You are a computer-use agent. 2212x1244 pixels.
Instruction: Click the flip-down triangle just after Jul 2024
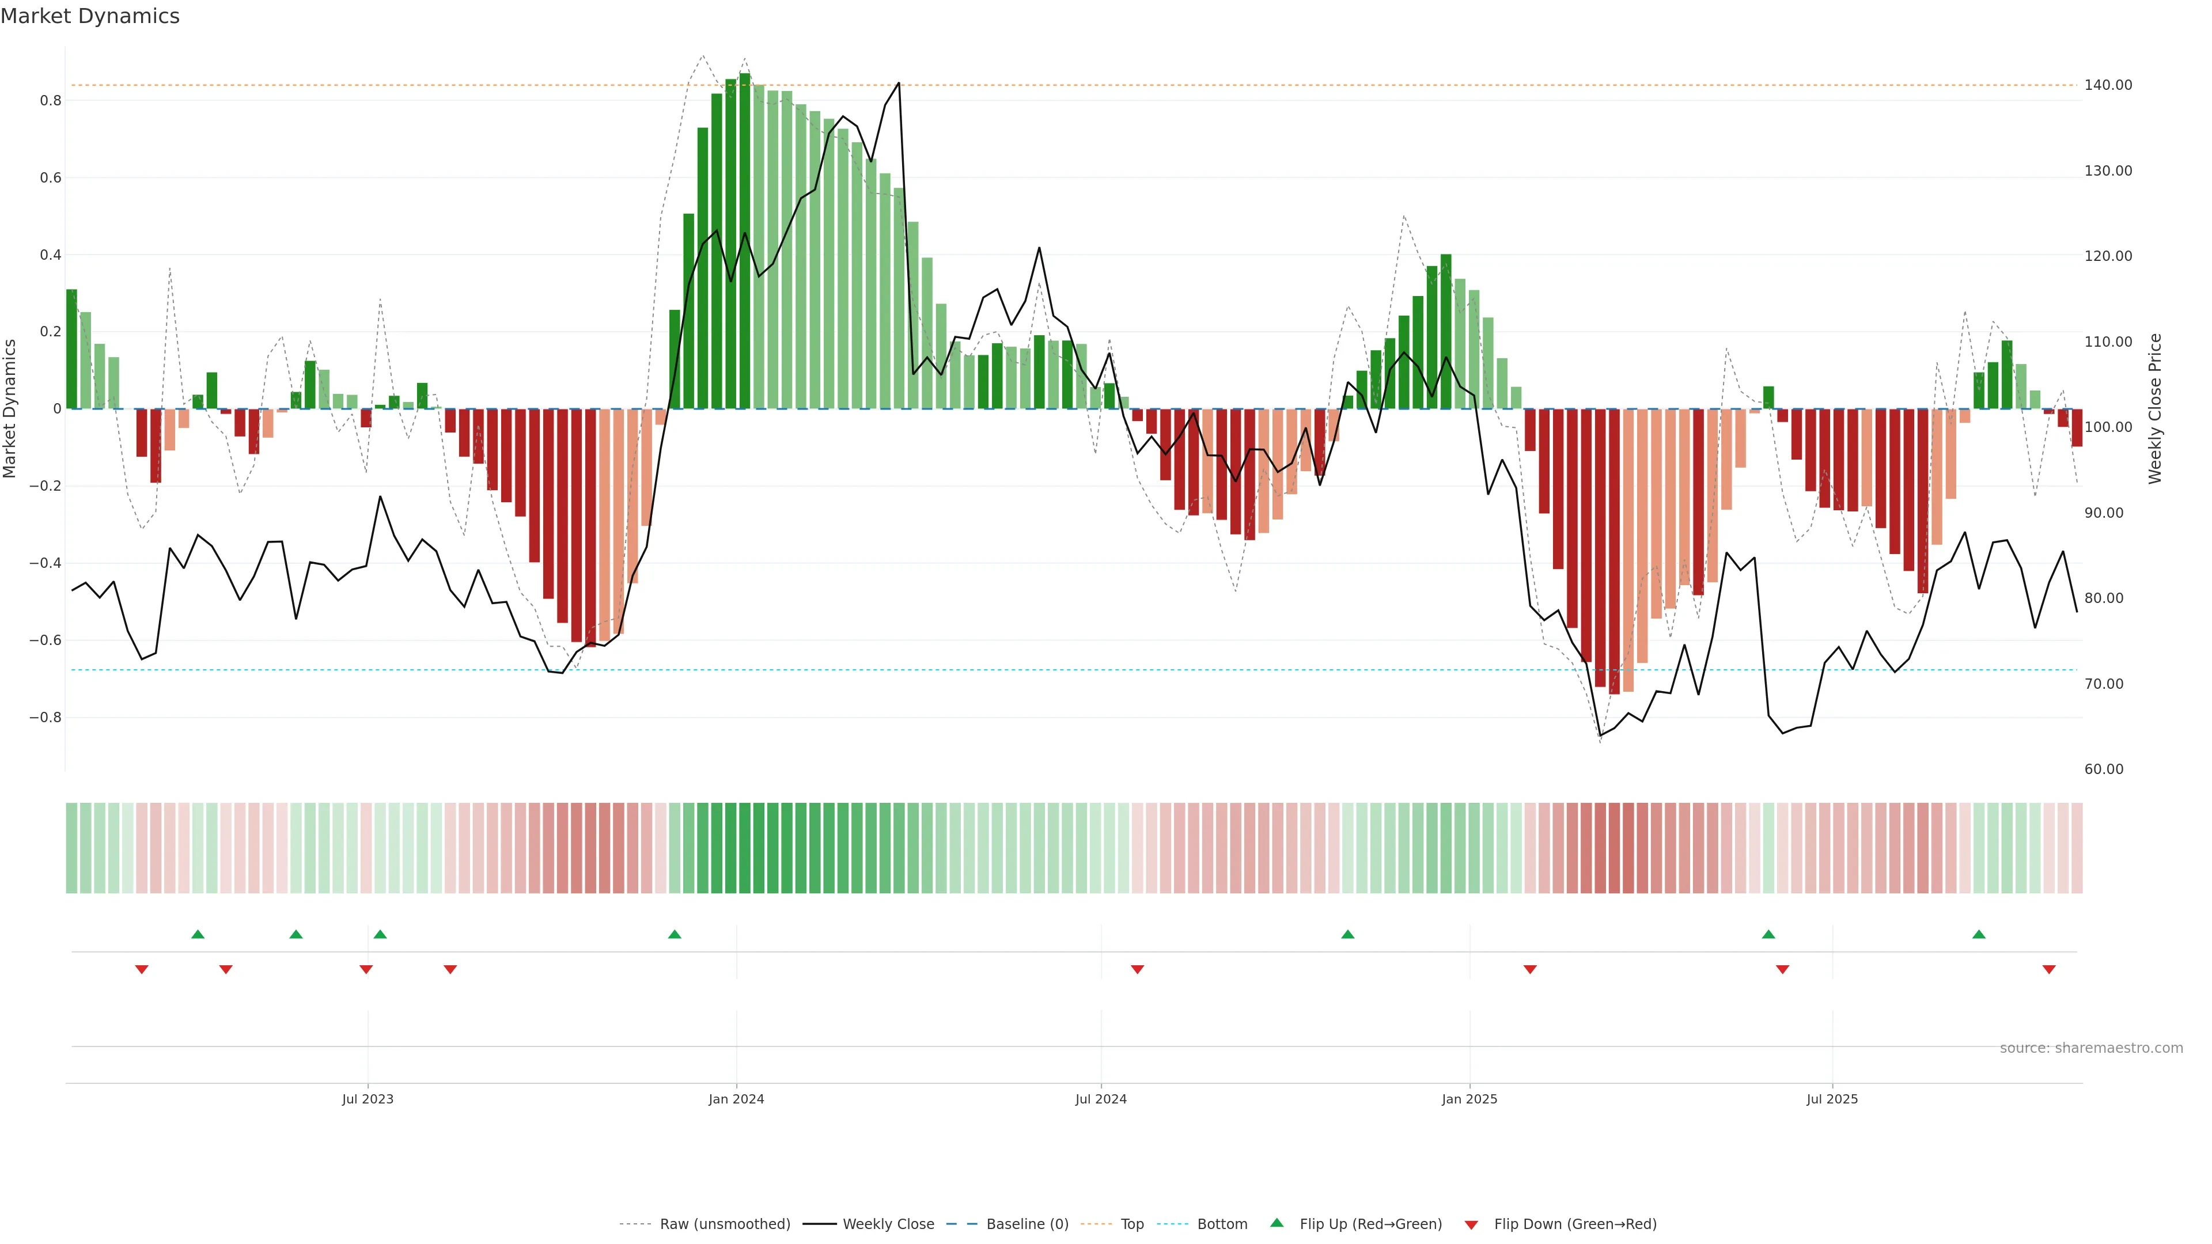coord(1137,969)
